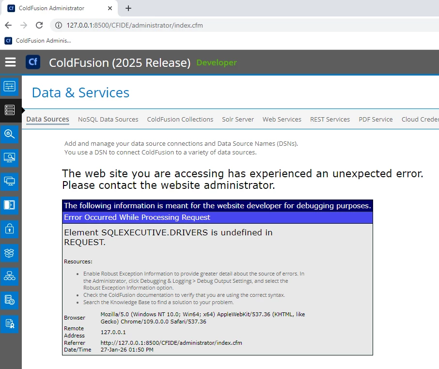The width and height of the screenshot is (439, 369).
Task: Click the SQLEXECUTIVE.DRIVERS undefined error message
Action: [168, 237]
